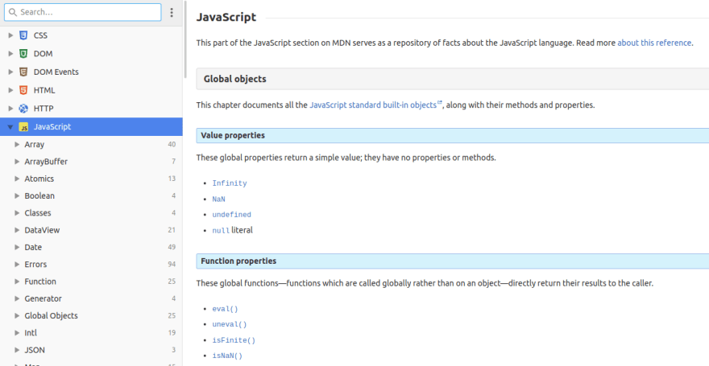Click the DOM Events brown icon
The image size is (709, 366).
[23, 72]
